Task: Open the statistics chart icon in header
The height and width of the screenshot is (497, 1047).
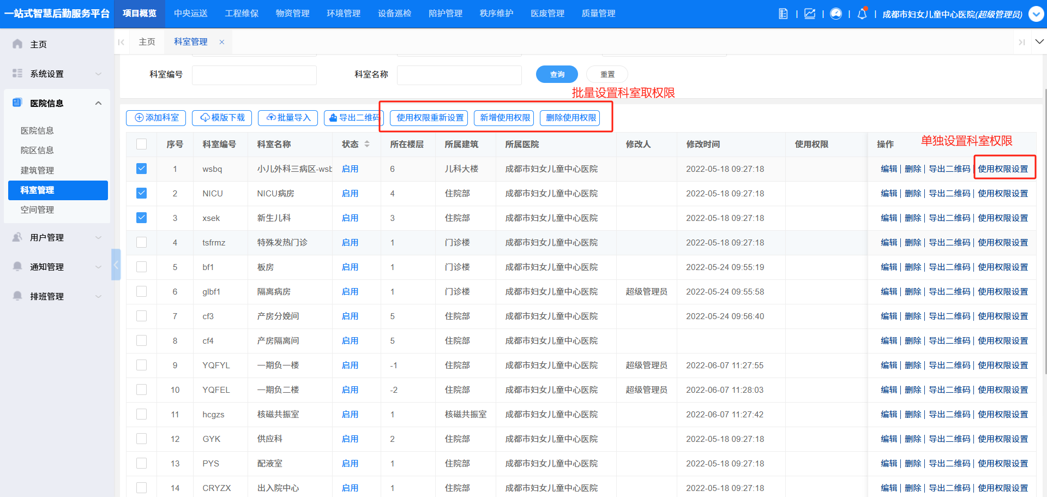Action: tap(810, 14)
